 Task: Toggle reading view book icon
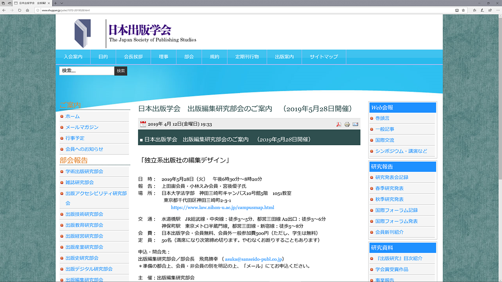coord(457,10)
